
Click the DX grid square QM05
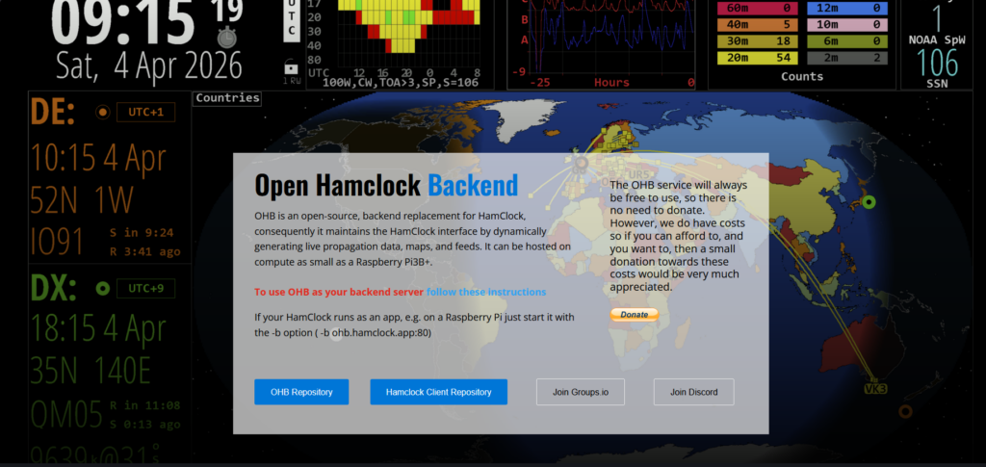(66, 414)
